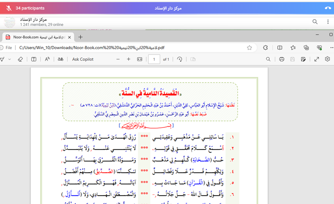Click the blue word الصحابة in verse 3

point(201,160)
